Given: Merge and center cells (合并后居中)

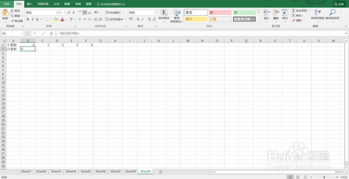Looking at the screenshot, I should [114, 19].
